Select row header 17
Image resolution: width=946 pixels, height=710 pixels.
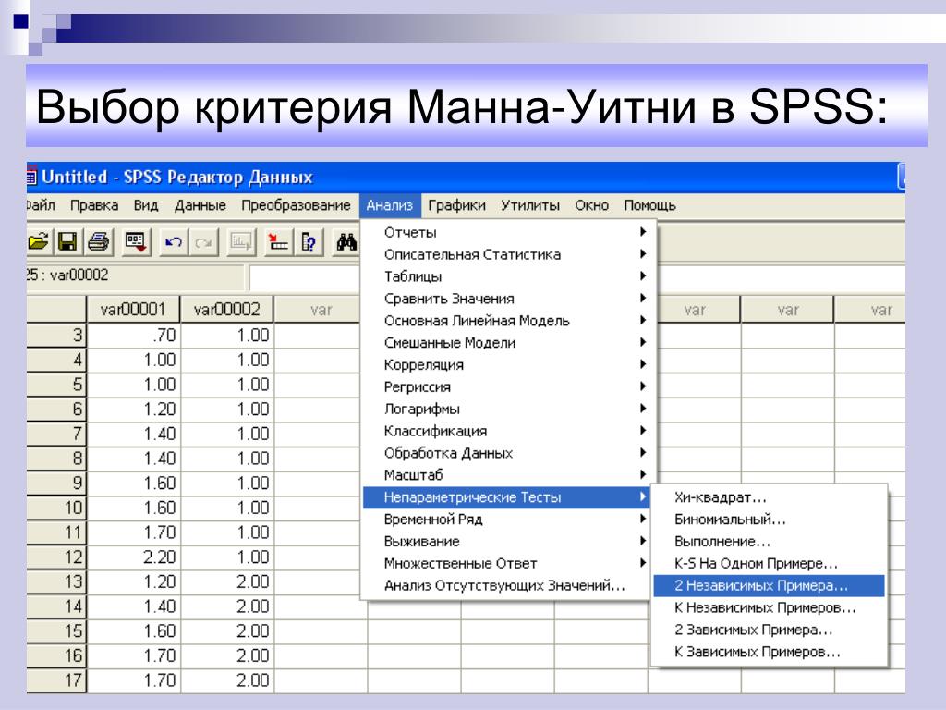click(x=56, y=679)
